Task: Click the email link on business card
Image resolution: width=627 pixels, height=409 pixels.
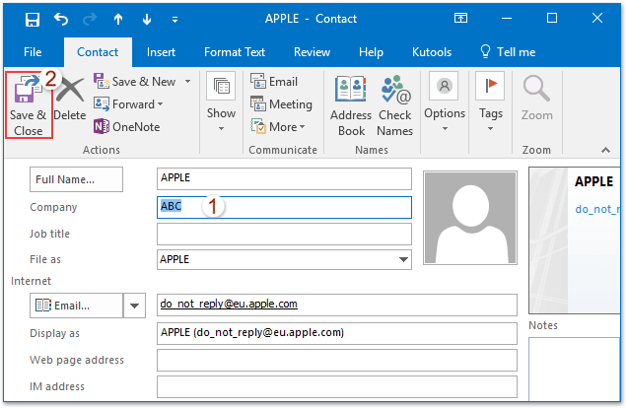Action: [597, 209]
